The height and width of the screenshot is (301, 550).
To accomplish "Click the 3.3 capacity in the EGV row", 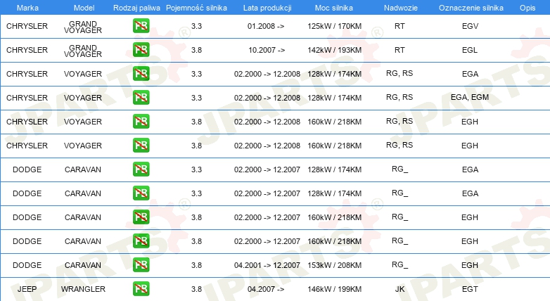I will click(196, 26).
